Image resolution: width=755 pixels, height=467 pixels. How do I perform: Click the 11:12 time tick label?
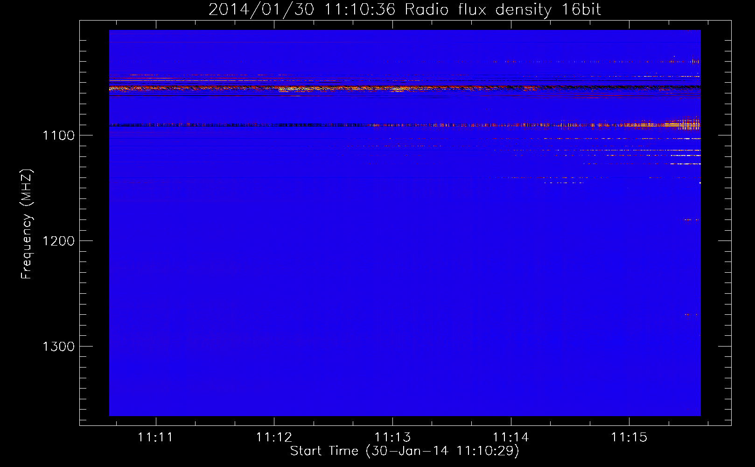pyautogui.click(x=274, y=438)
